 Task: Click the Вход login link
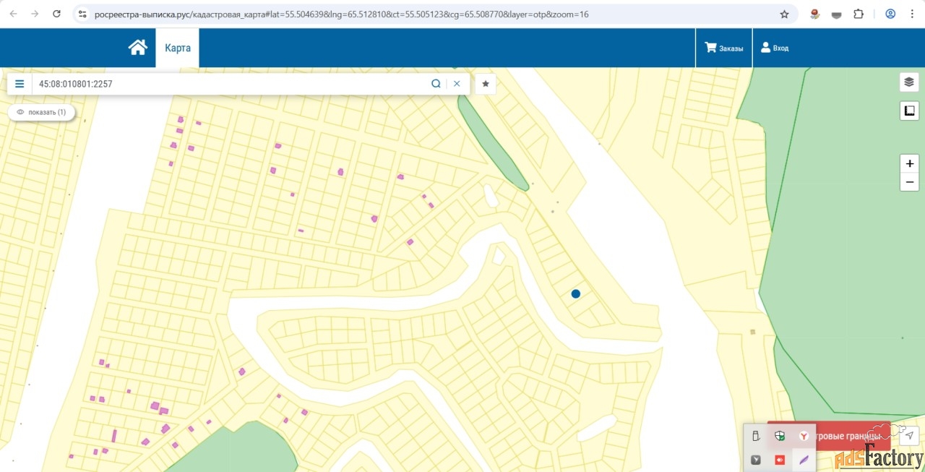775,48
